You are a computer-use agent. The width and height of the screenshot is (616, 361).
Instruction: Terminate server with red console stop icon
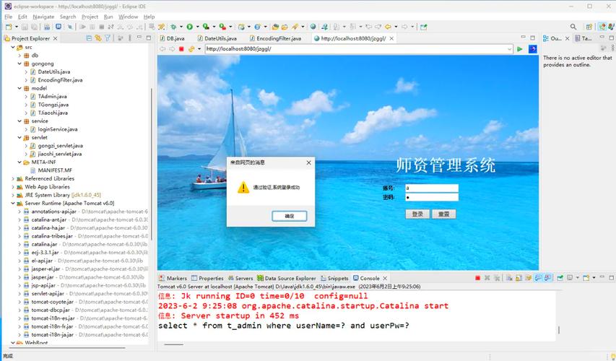(x=478, y=278)
